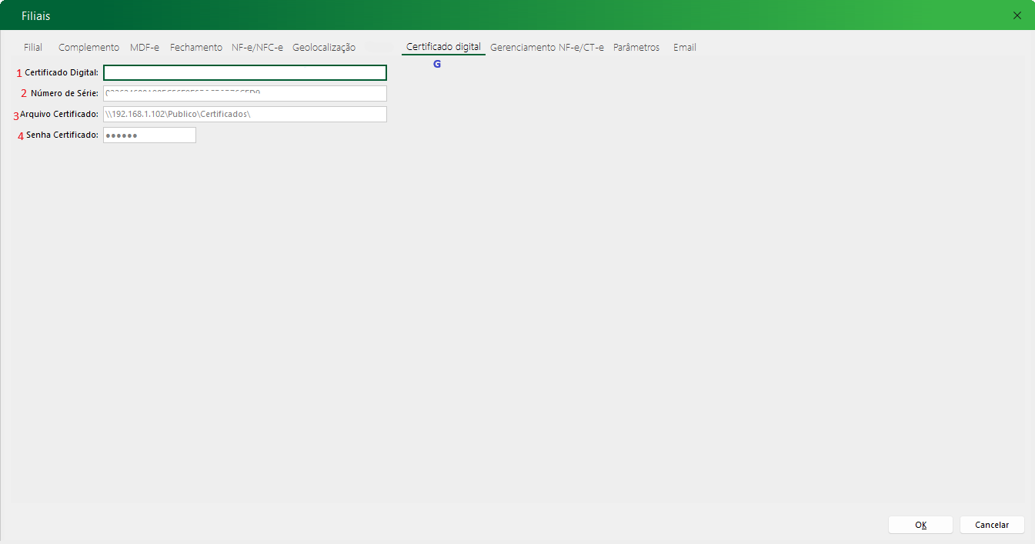Open the Email tab
Screen dimensions: 1035x544
(x=685, y=47)
